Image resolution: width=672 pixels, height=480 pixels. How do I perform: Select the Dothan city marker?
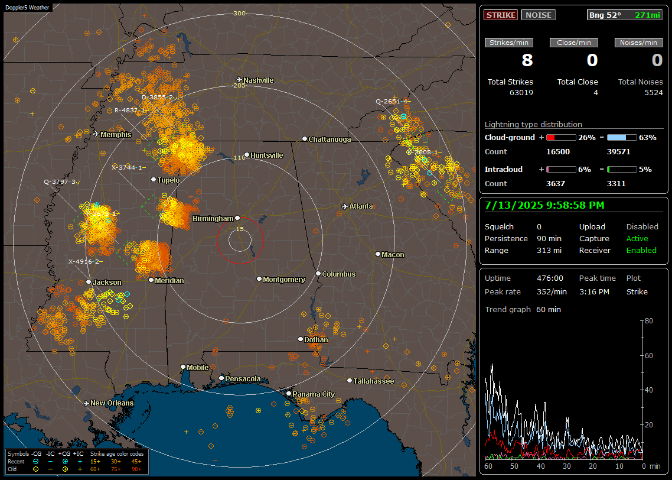pos(301,339)
